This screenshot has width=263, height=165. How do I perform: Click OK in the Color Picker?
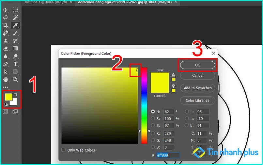click(197, 65)
